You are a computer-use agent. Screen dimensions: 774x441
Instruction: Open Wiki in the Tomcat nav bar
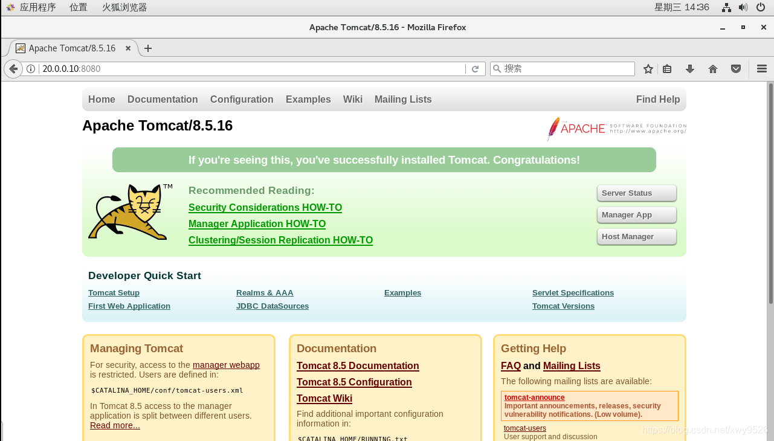pyautogui.click(x=353, y=100)
